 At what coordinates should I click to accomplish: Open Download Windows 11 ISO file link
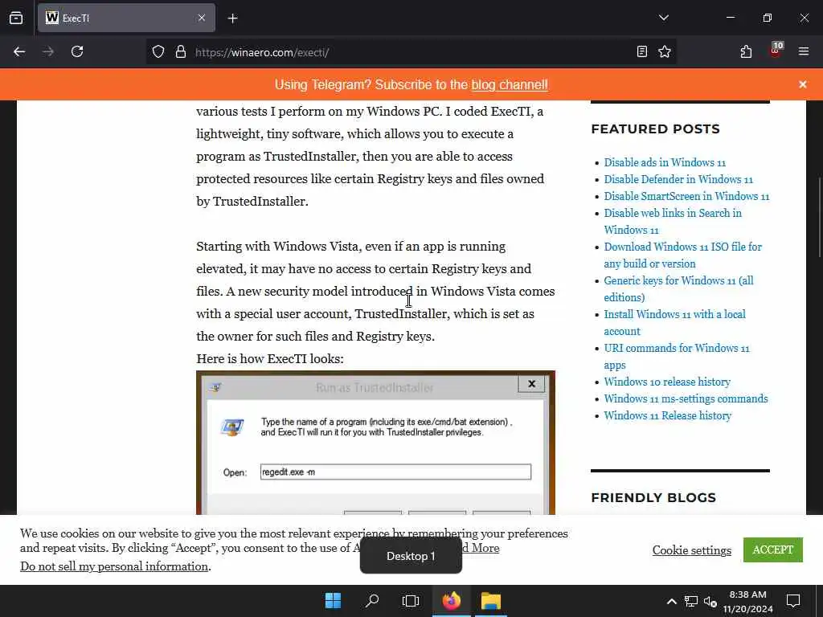682,255
